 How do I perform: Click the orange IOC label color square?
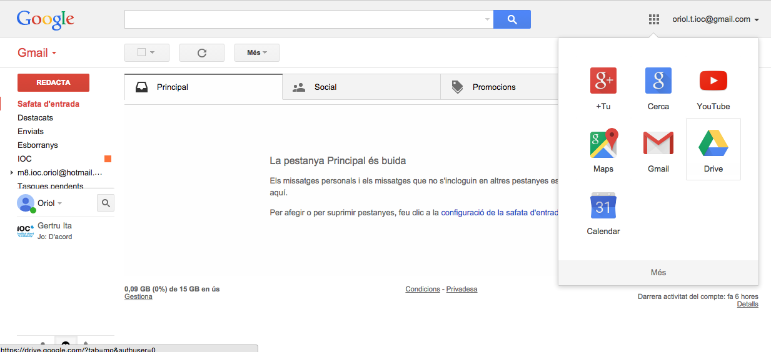tap(108, 159)
